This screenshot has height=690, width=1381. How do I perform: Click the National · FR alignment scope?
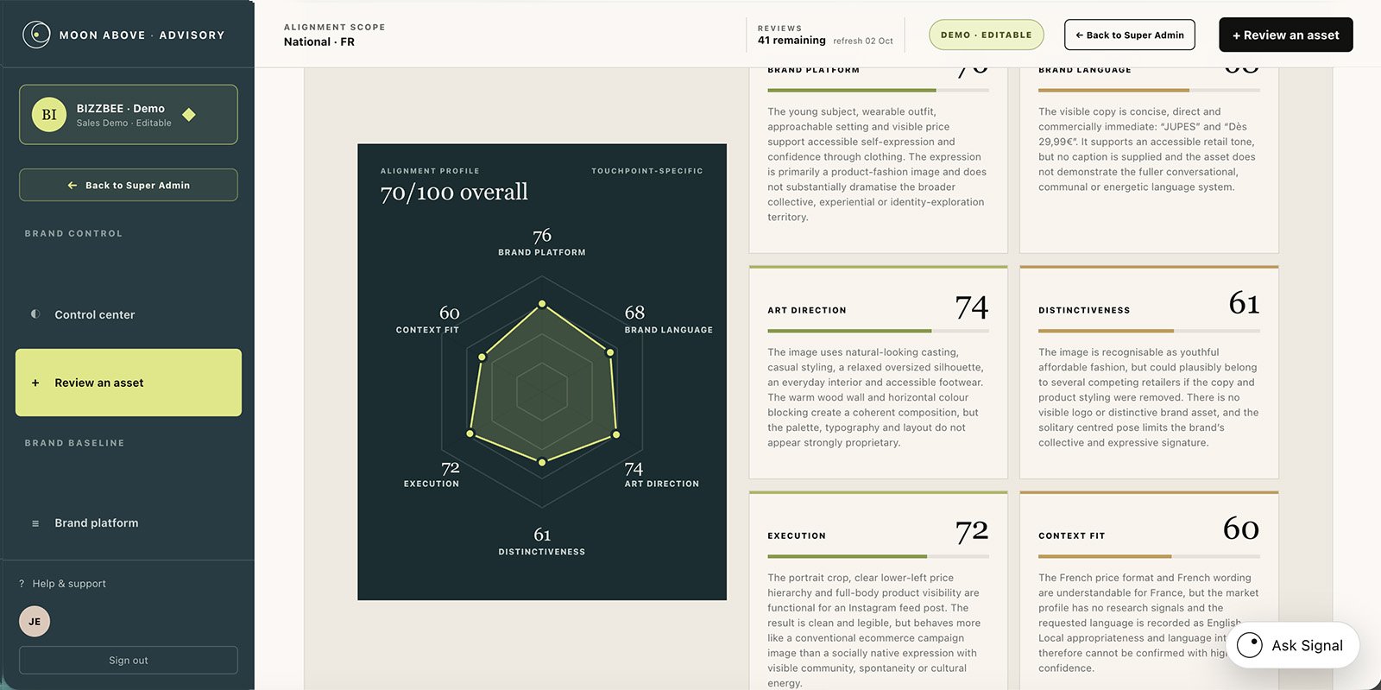point(319,41)
